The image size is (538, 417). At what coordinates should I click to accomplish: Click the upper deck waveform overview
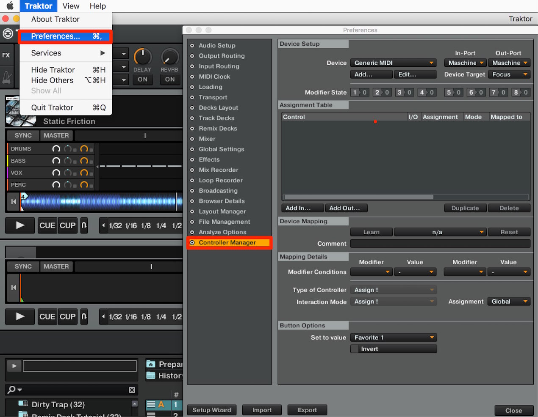point(102,202)
